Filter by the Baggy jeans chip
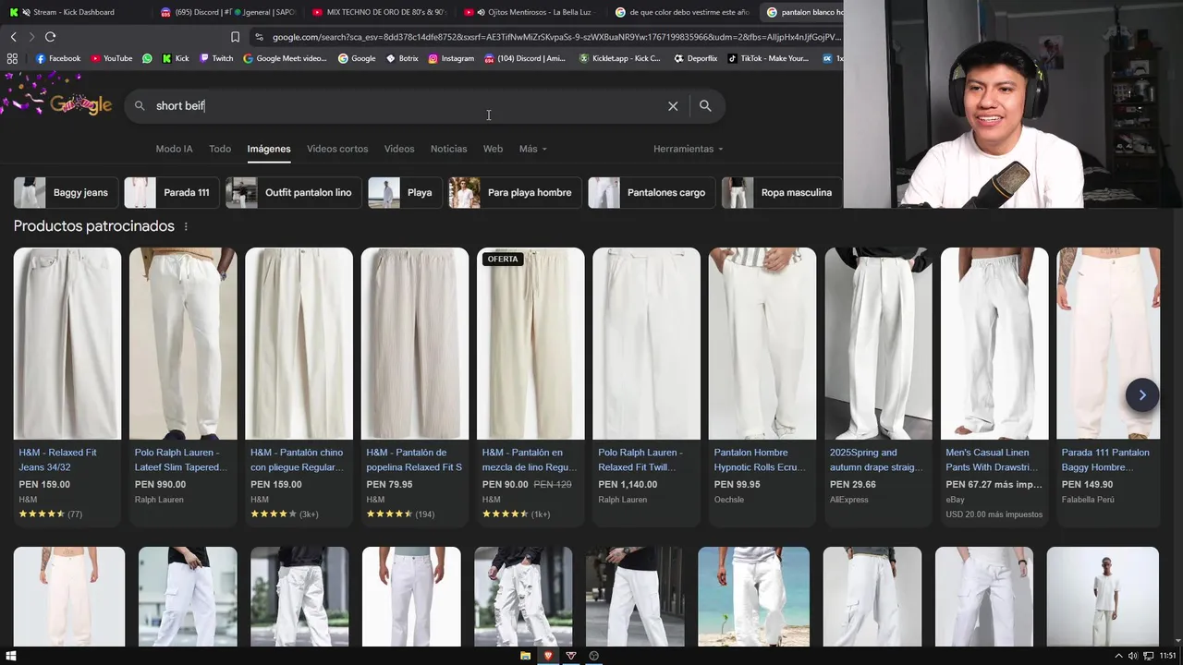This screenshot has height=665, width=1183. click(x=66, y=193)
